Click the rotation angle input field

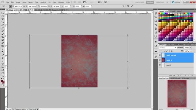pos(67,6)
